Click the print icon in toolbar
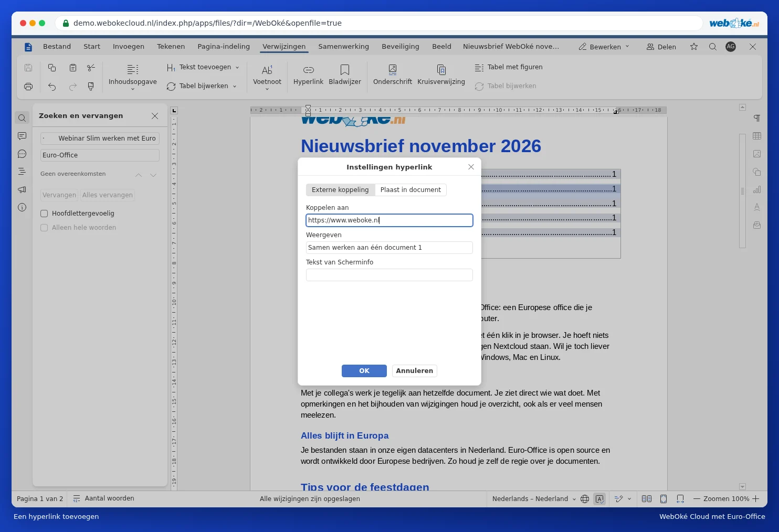Image resolution: width=779 pixels, height=532 pixels. [x=28, y=87]
